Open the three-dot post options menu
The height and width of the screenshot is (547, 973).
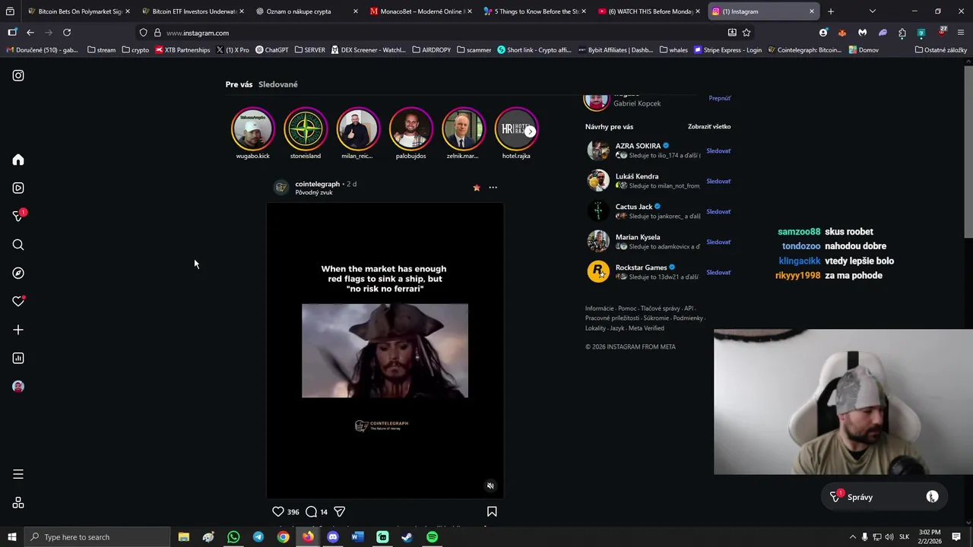pyautogui.click(x=493, y=188)
